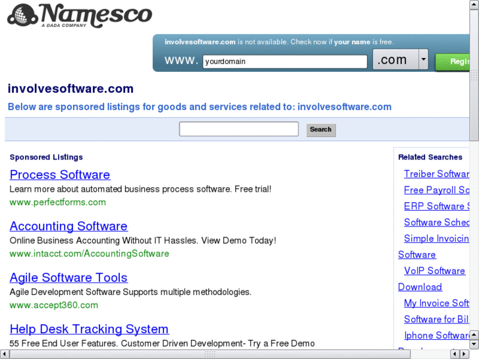Click the Search button
This screenshot has height=359, width=479.
[321, 130]
